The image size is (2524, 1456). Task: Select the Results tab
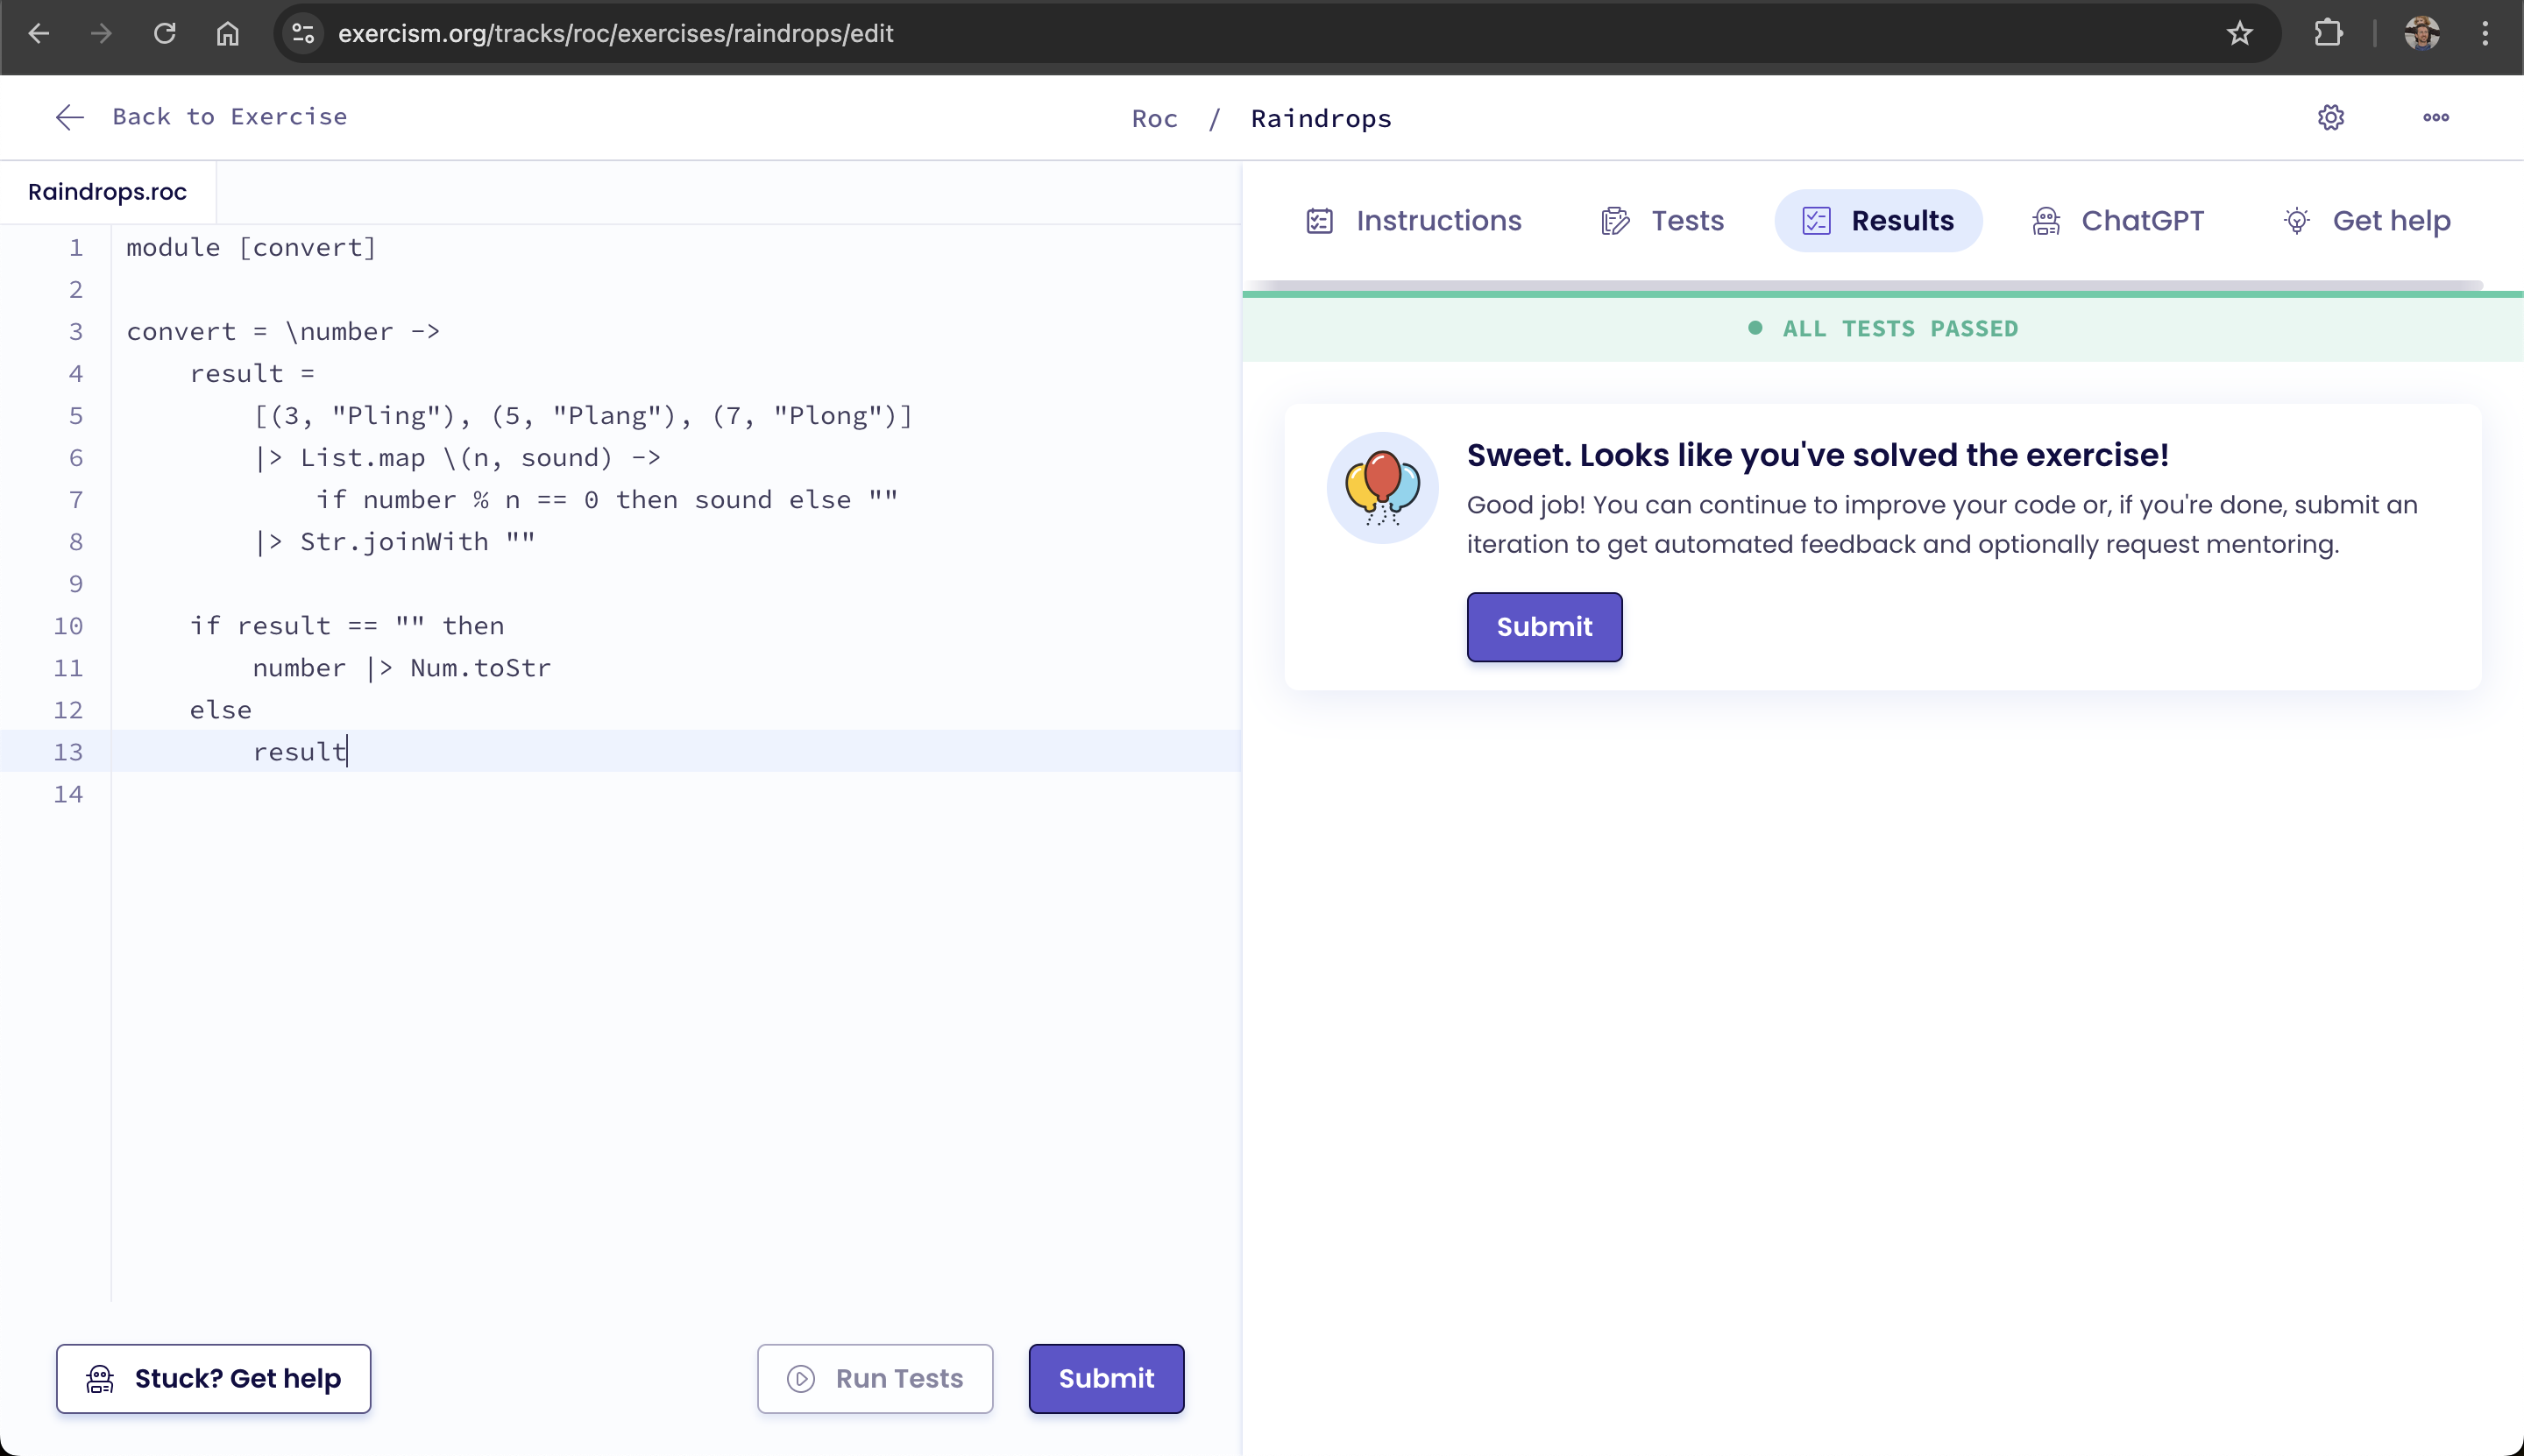tap(1878, 221)
